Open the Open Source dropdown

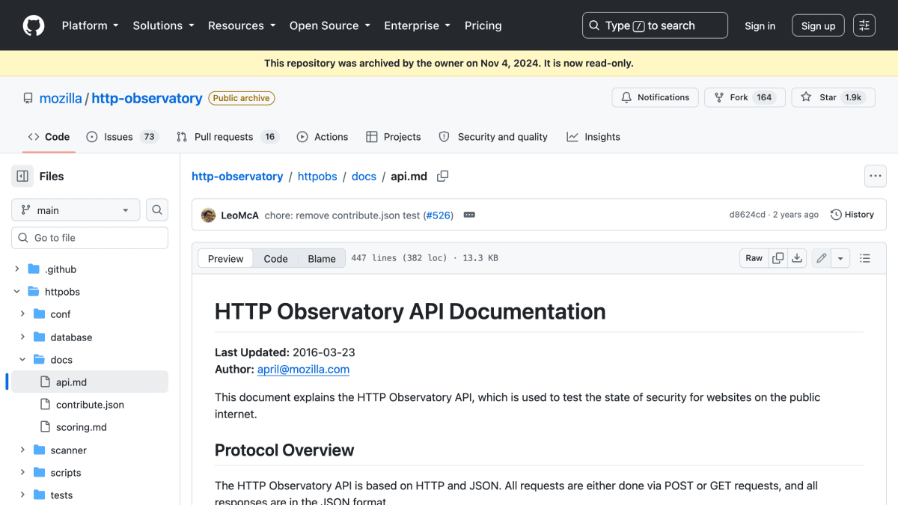tap(330, 25)
